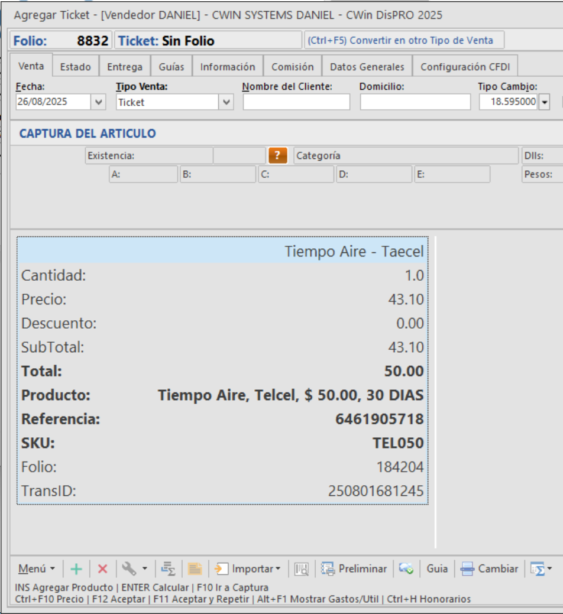Expand the Fecha date dropdown
Viewport: 563px width, 614px height.
(x=98, y=102)
